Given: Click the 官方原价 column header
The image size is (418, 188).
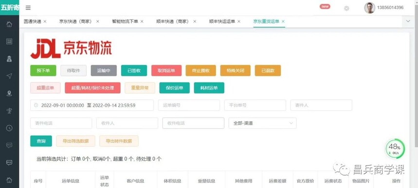Looking at the screenshot, I should click(305, 181).
